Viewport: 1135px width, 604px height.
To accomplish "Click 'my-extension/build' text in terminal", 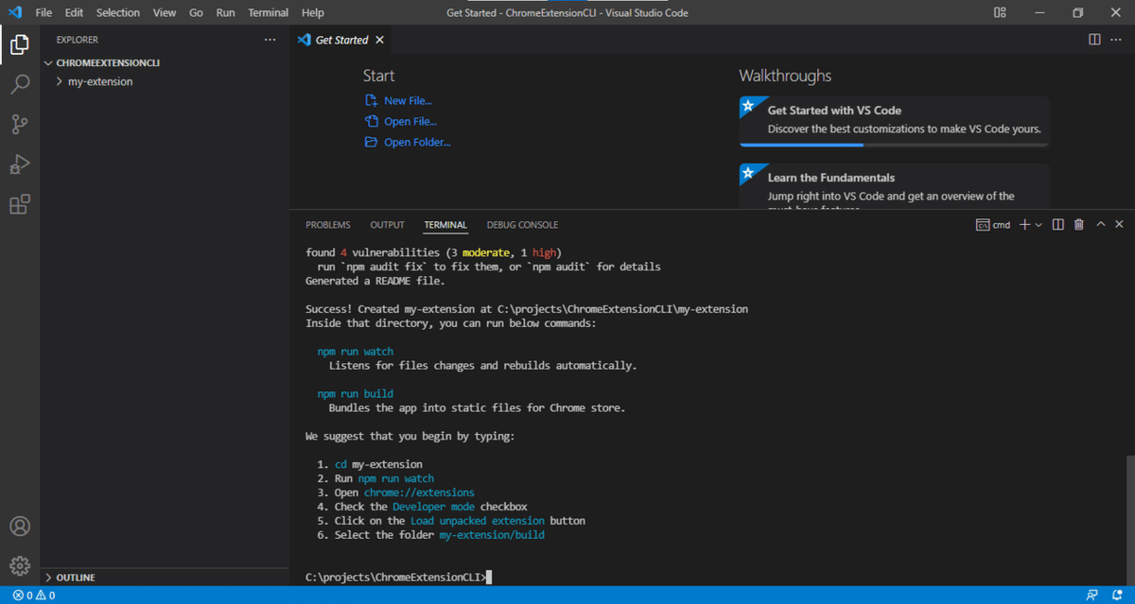I will pyautogui.click(x=492, y=535).
